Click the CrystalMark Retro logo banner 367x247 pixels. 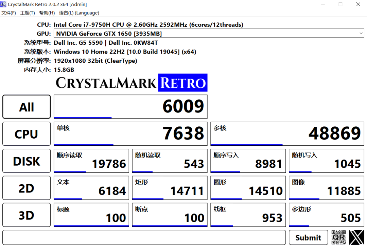(131, 83)
